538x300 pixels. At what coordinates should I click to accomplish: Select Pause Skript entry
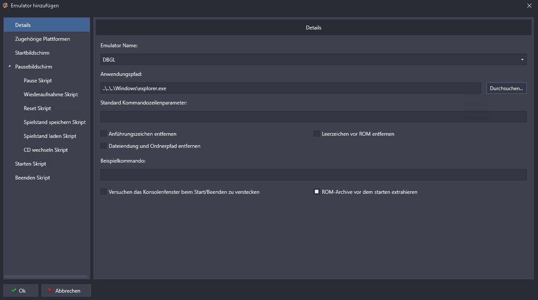(38, 81)
